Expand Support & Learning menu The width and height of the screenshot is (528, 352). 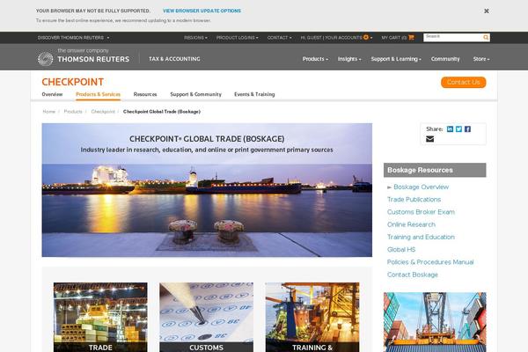(x=396, y=59)
